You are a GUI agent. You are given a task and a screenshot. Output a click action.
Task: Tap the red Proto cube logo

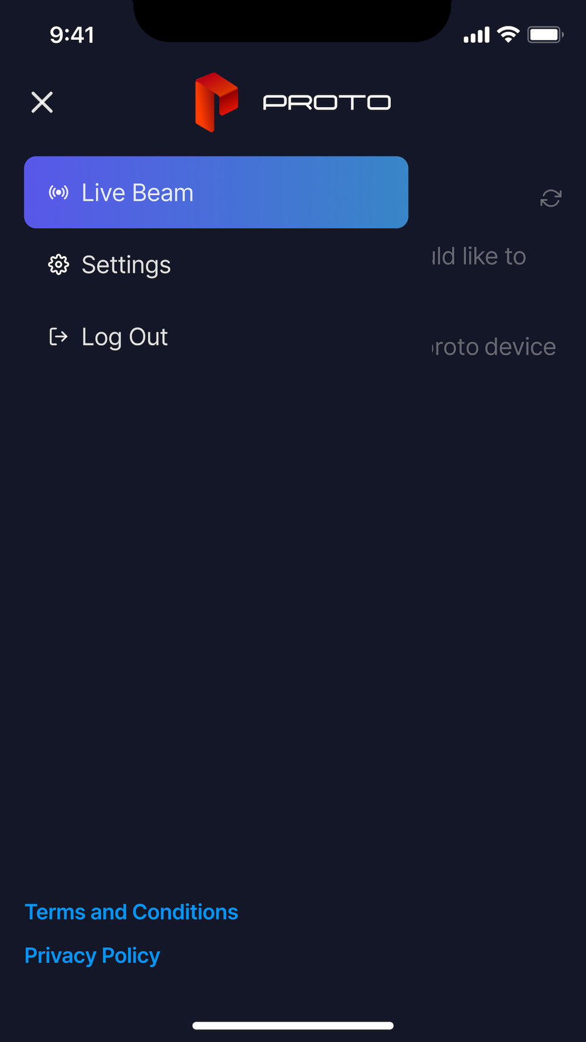pyautogui.click(x=216, y=102)
